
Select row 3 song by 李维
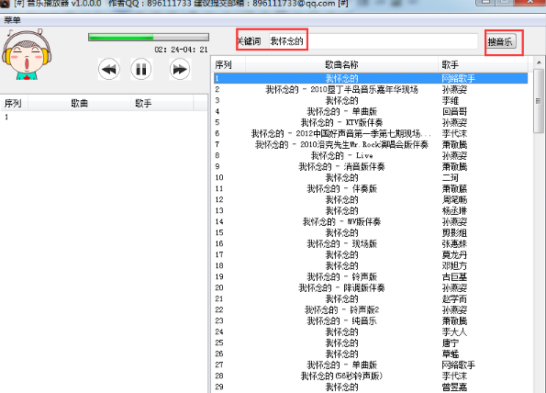pos(371,101)
